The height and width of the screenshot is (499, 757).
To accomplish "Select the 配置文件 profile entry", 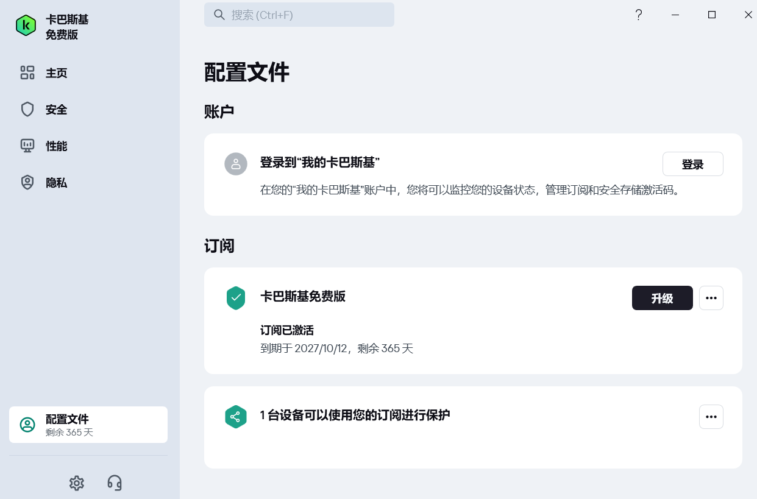I will [88, 425].
